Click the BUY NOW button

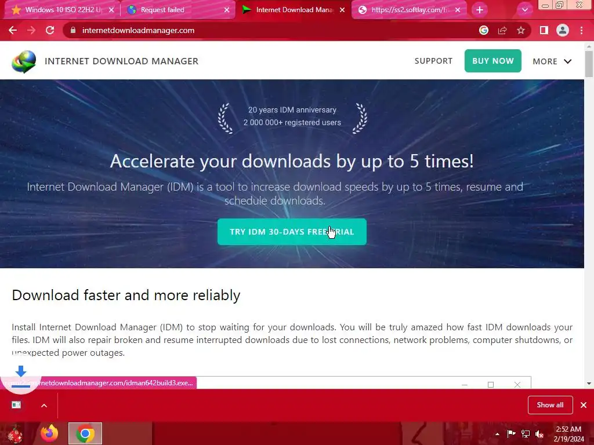pyautogui.click(x=493, y=61)
